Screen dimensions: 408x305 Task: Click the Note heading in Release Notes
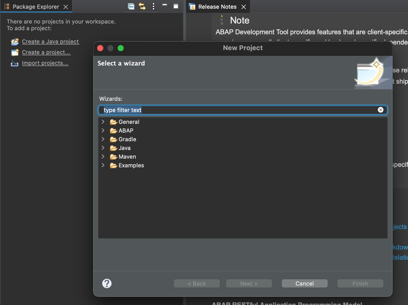pos(240,20)
